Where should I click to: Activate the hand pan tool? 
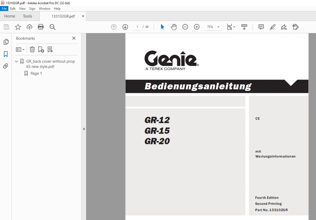coord(174,27)
